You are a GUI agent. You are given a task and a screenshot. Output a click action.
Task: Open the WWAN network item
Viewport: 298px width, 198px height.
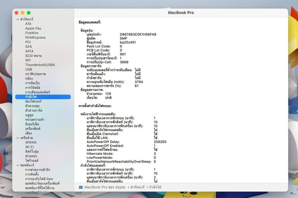pyautogui.click(x=31, y=142)
